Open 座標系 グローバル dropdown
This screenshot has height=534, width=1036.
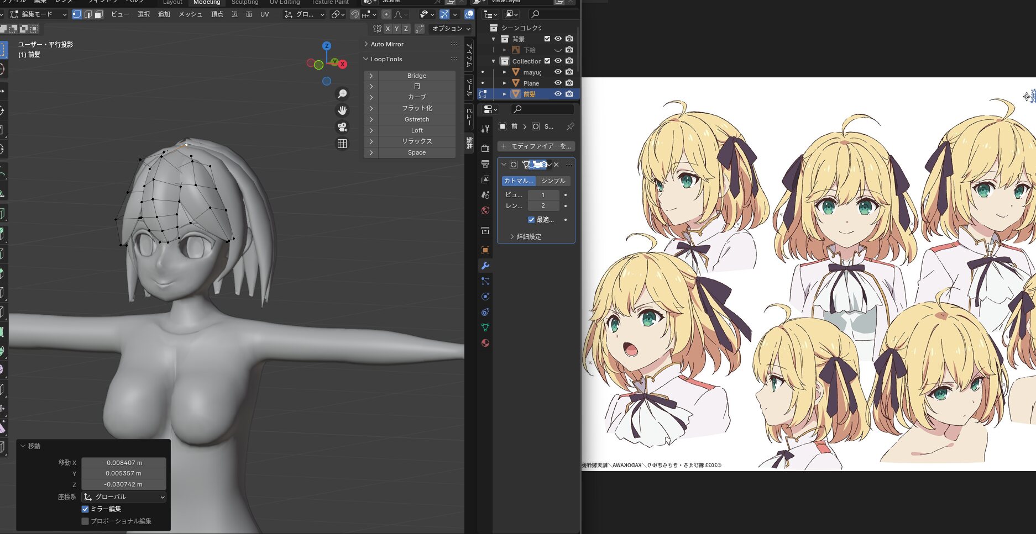(x=124, y=497)
